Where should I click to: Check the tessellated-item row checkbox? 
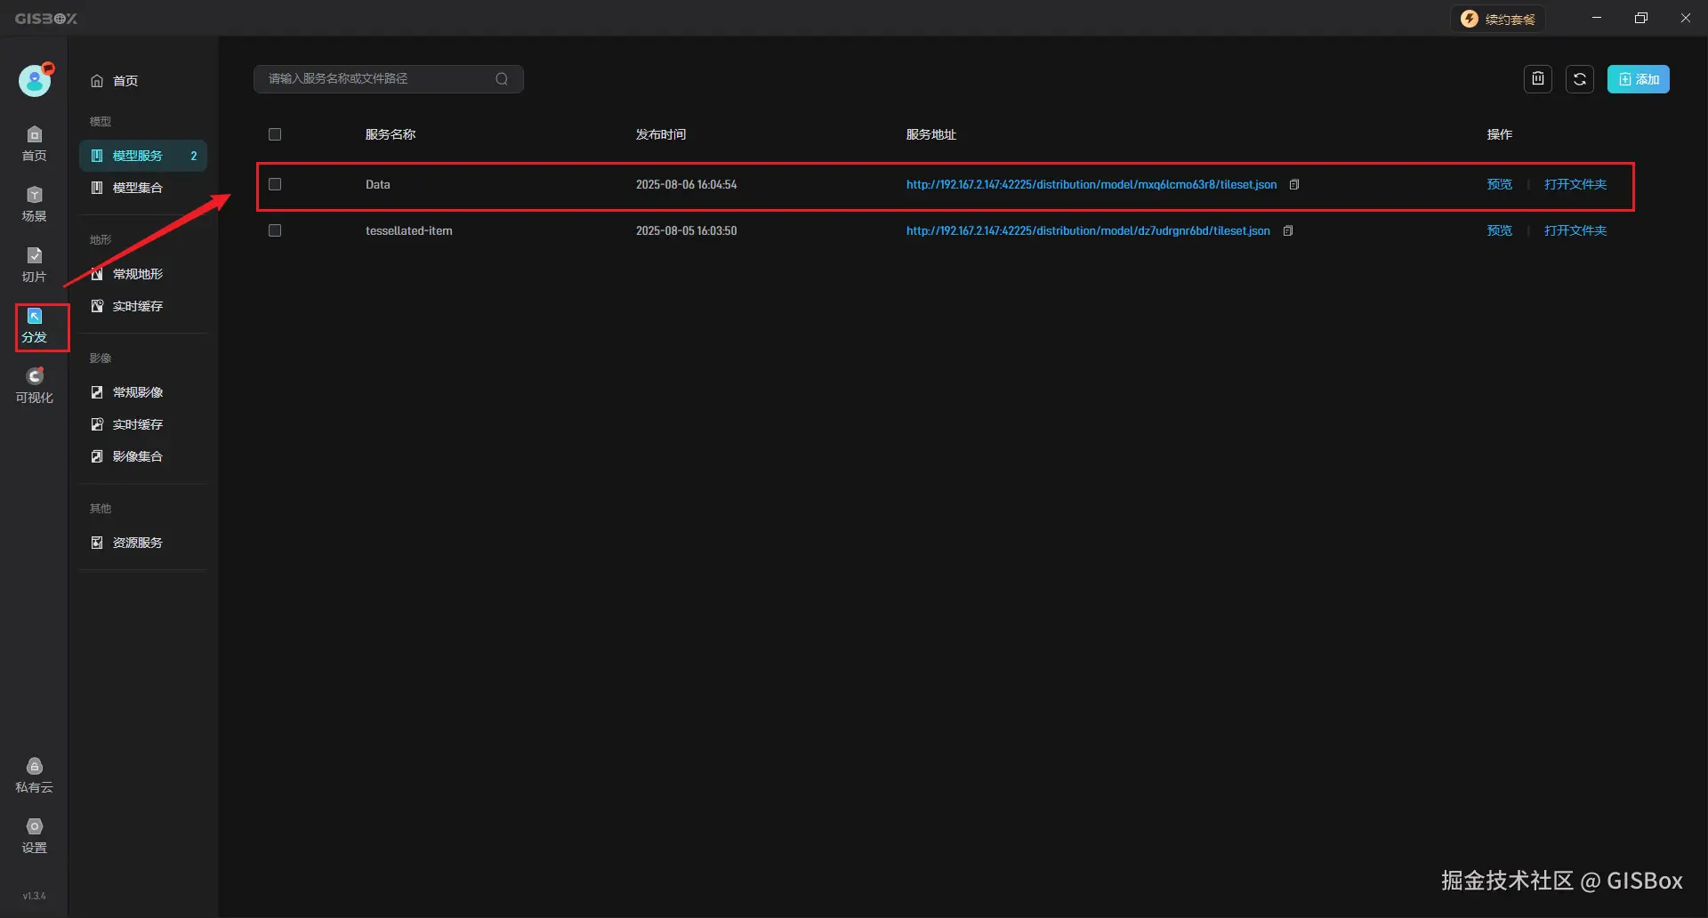pyautogui.click(x=275, y=230)
